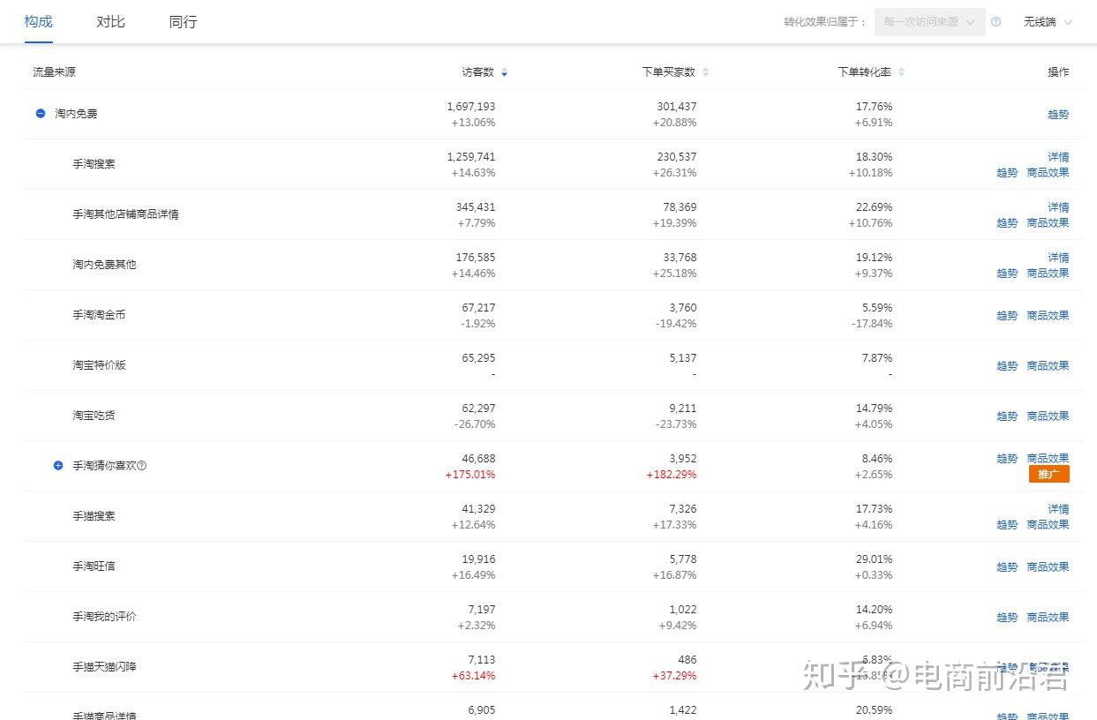1097x720 pixels.
Task: Open 每一次访问来源 dropdown
Action: pyautogui.click(x=929, y=22)
